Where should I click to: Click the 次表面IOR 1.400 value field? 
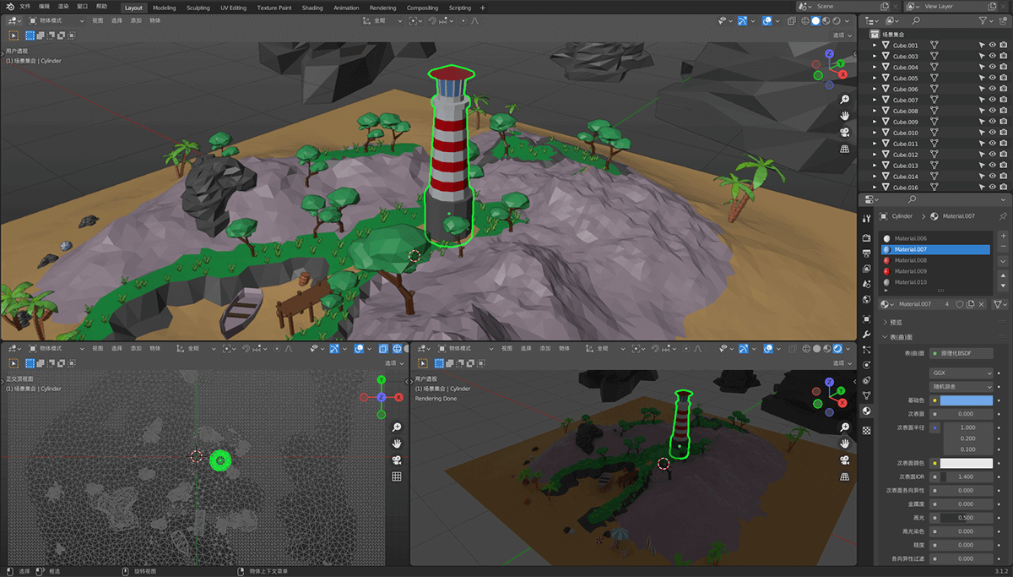966,476
